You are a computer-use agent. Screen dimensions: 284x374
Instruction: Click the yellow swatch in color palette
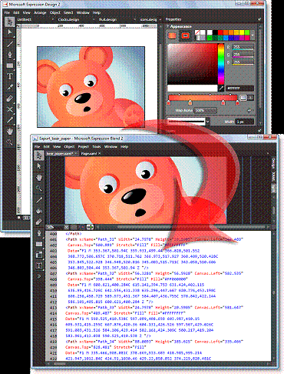[x=241, y=32]
